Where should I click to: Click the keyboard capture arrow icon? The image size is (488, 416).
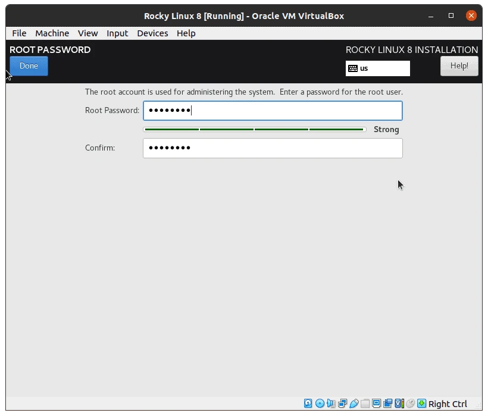click(x=421, y=404)
